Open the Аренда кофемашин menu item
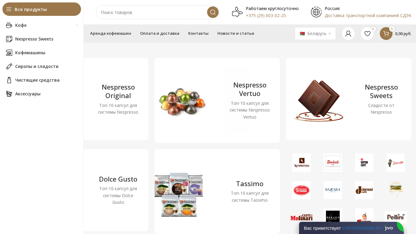Viewport: 416px width, 234px height. pos(111,33)
